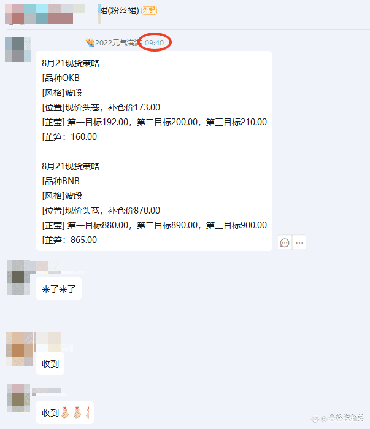Click the watermark logo icon before @米格说趋势
Screen dimensions: 370x429
coord(315,419)
